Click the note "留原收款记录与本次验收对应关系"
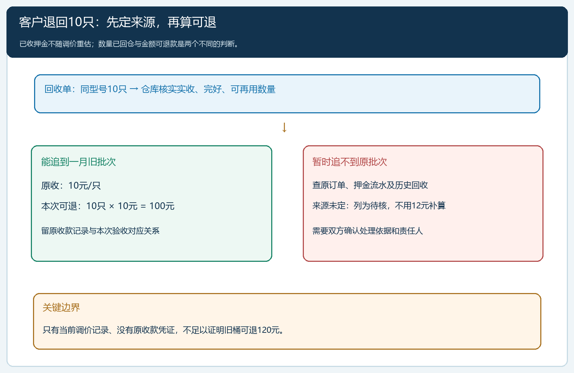Viewport: 574px width, 373px height. [100, 231]
